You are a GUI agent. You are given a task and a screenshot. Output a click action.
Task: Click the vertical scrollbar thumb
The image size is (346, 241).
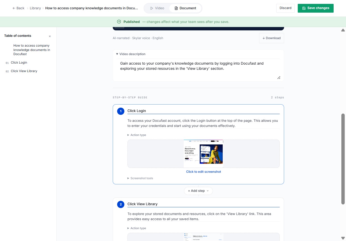coord(343,159)
